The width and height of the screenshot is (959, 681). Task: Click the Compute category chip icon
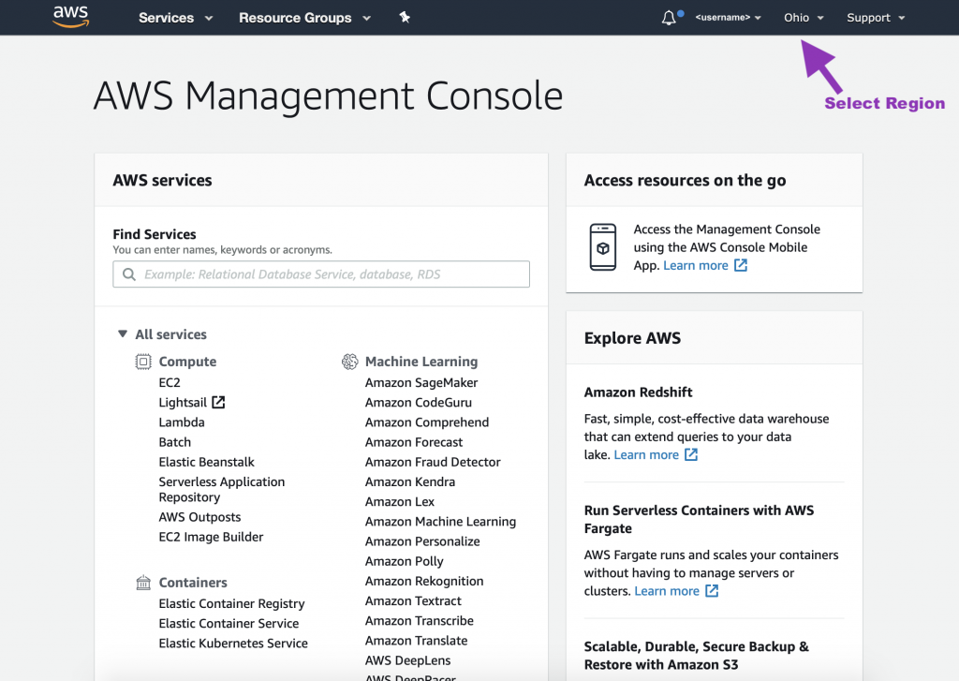[x=143, y=362]
